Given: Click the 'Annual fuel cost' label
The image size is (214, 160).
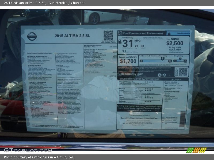Looking at the screenshot, I should [x=128, y=57].
